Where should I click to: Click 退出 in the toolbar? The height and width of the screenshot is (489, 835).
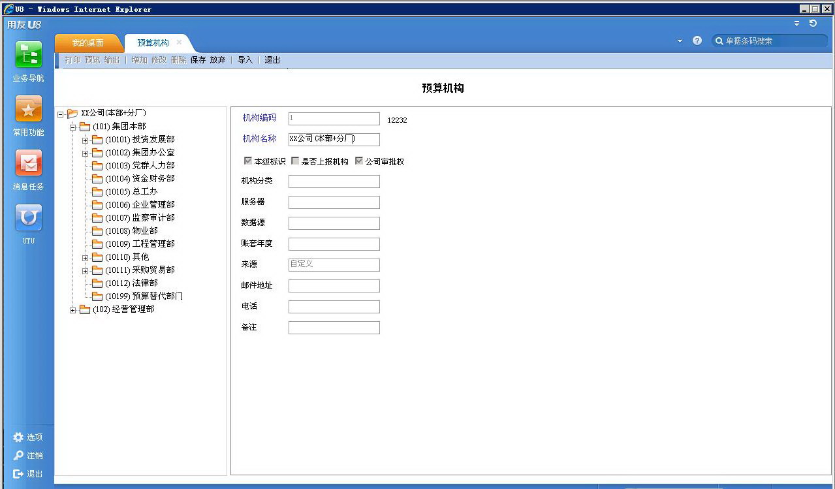[x=272, y=60]
